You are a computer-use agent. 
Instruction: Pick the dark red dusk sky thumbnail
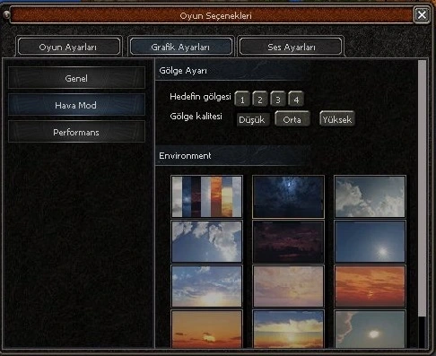coord(288,241)
